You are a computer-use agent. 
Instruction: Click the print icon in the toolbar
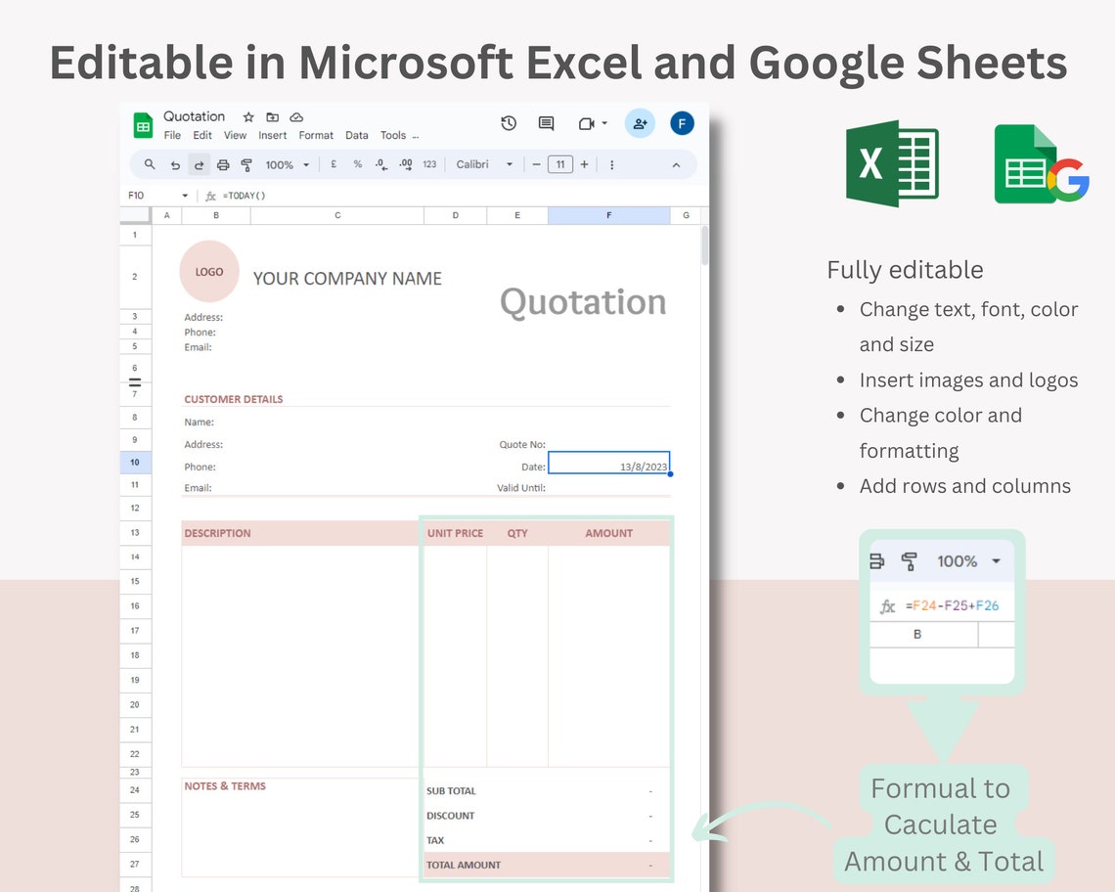pos(224,164)
